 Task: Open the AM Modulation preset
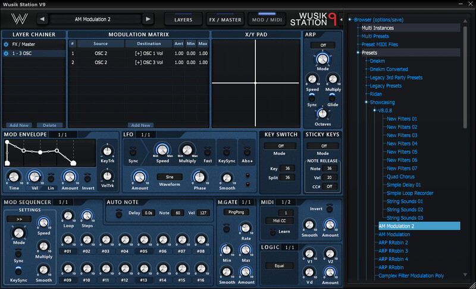coord(394,234)
